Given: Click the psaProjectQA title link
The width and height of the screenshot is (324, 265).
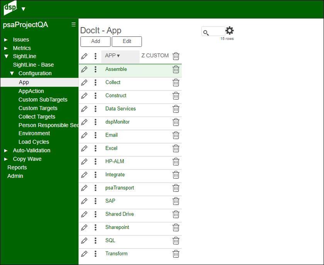Looking at the screenshot, I should [x=25, y=25].
